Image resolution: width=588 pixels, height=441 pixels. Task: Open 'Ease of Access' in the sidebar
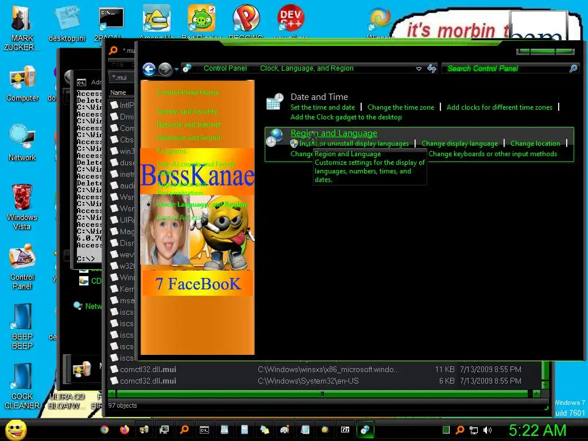coord(179,218)
